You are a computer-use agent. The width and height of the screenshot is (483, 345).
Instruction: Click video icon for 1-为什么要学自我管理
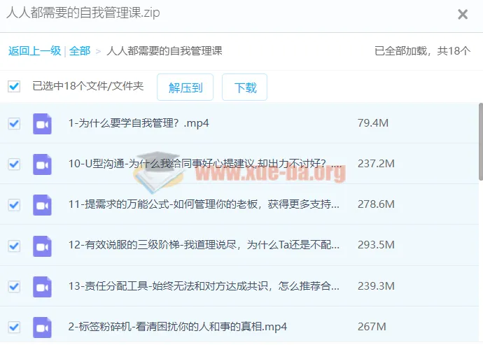click(42, 124)
